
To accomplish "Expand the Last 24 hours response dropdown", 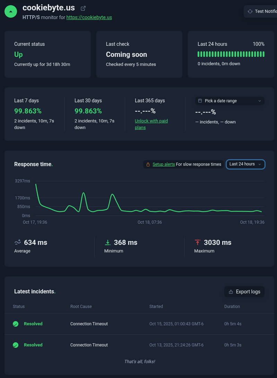I will point(245,164).
